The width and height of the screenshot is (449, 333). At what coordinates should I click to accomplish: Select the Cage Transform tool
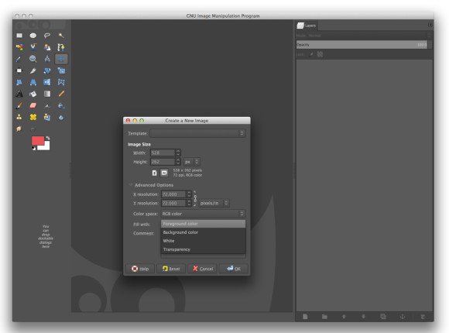pyautogui.click(x=61, y=82)
